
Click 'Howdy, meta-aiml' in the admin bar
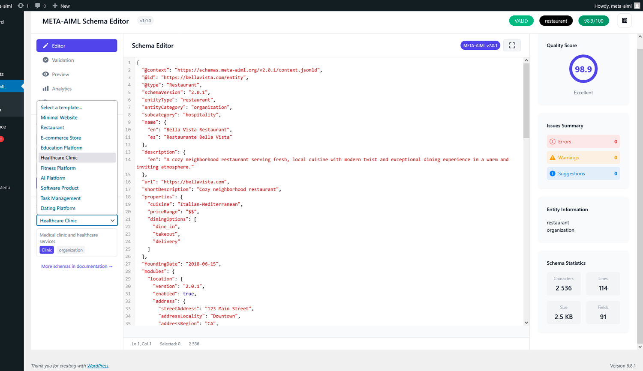coord(613,6)
